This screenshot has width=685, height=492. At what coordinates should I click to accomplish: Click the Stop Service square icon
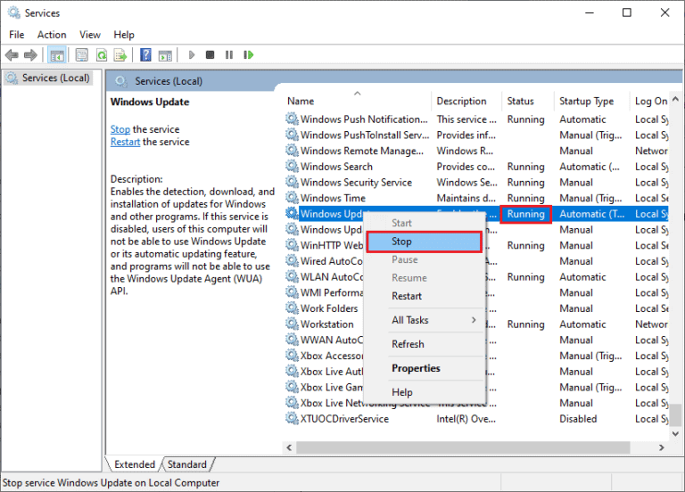[x=210, y=55]
